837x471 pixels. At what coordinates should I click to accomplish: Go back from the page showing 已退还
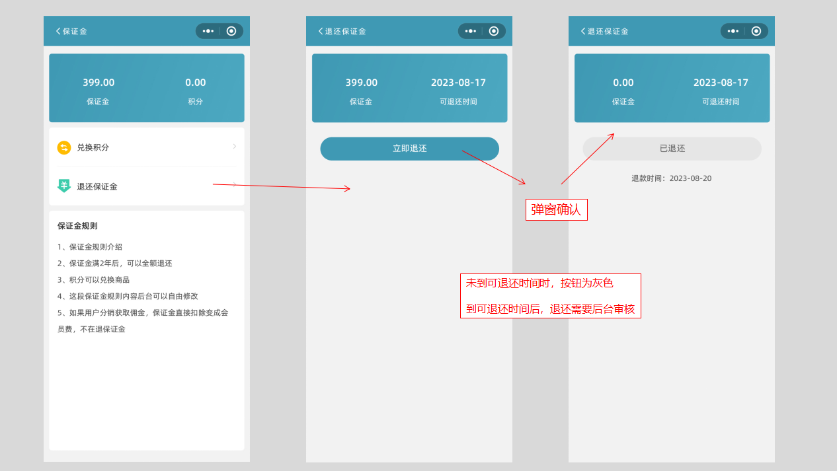583,31
